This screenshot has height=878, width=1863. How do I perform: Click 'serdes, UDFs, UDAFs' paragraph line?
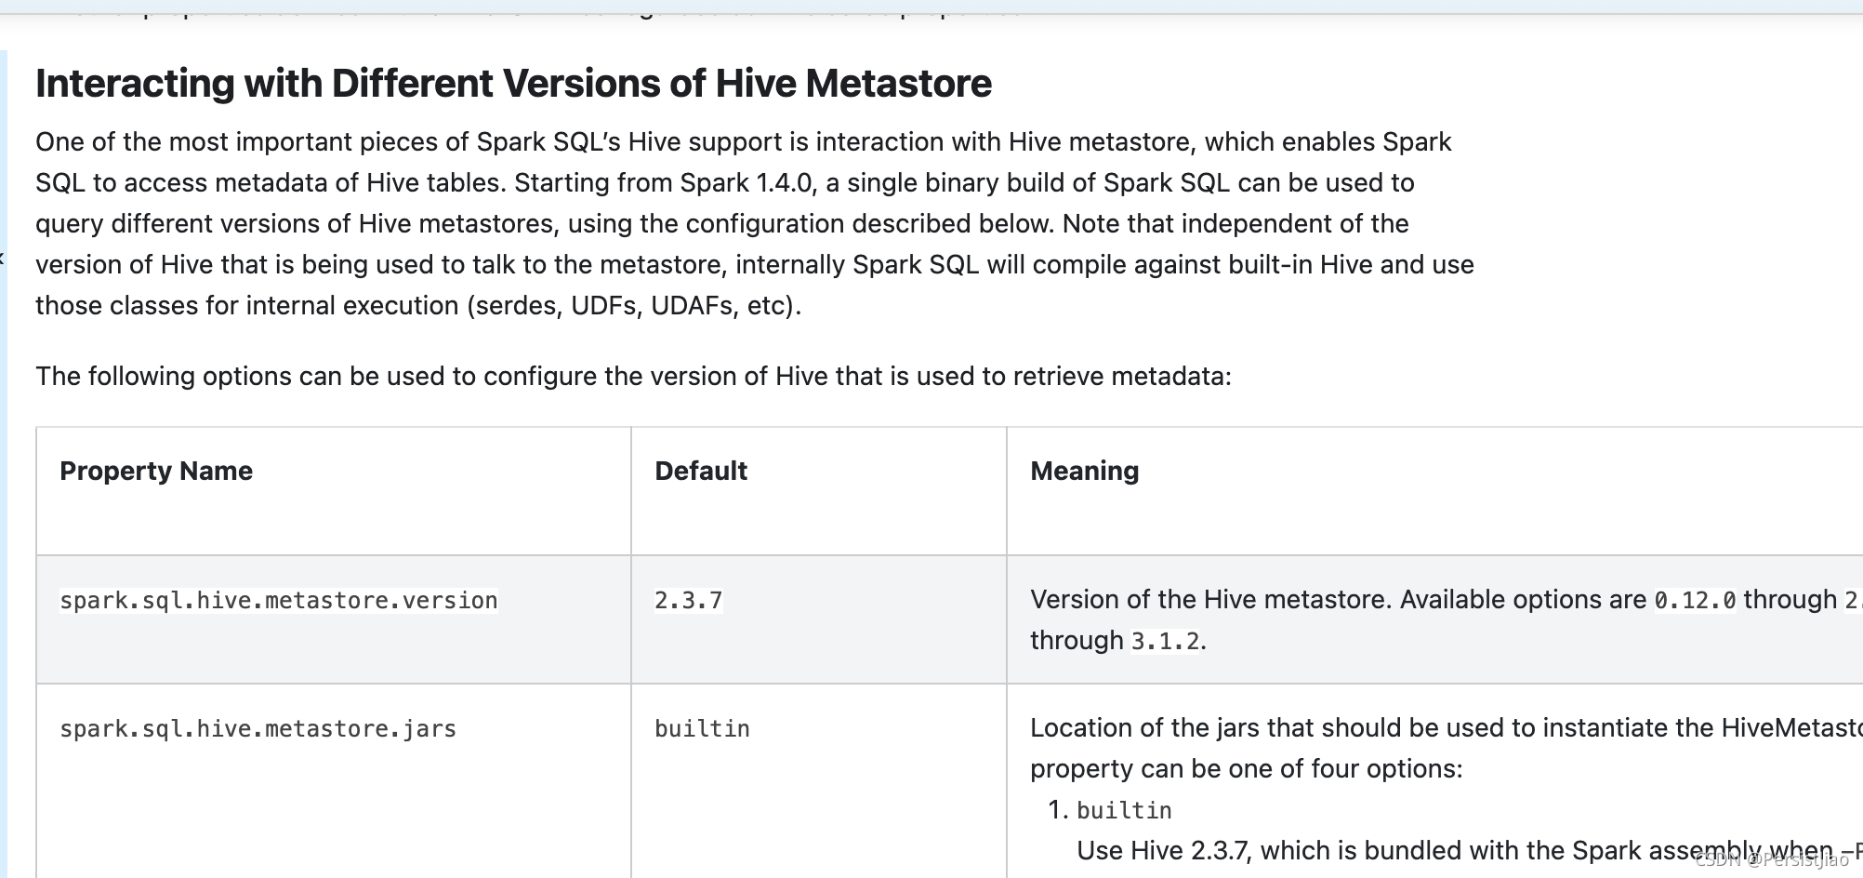(x=418, y=305)
